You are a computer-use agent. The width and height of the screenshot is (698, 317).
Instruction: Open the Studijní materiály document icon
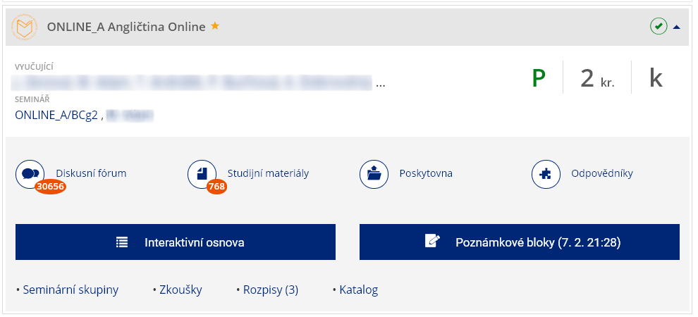pyautogui.click(x=202, y=173)
